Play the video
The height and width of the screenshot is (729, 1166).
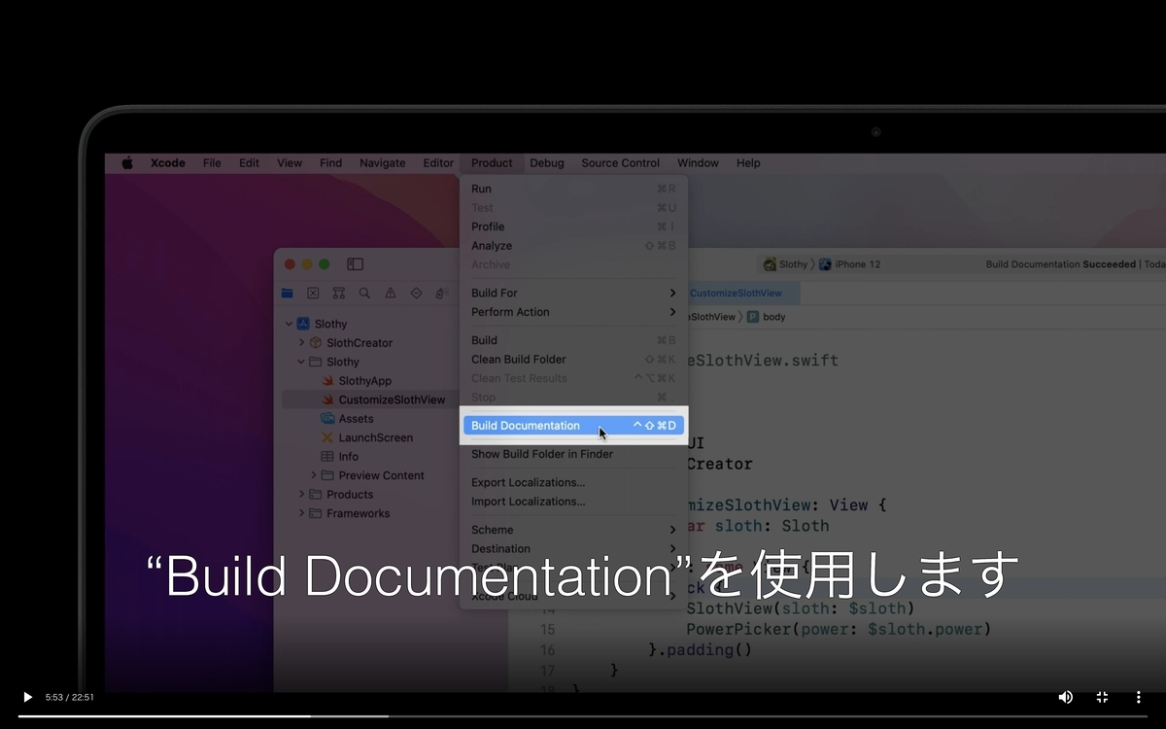pyautogui.click(x=27, y=697)
